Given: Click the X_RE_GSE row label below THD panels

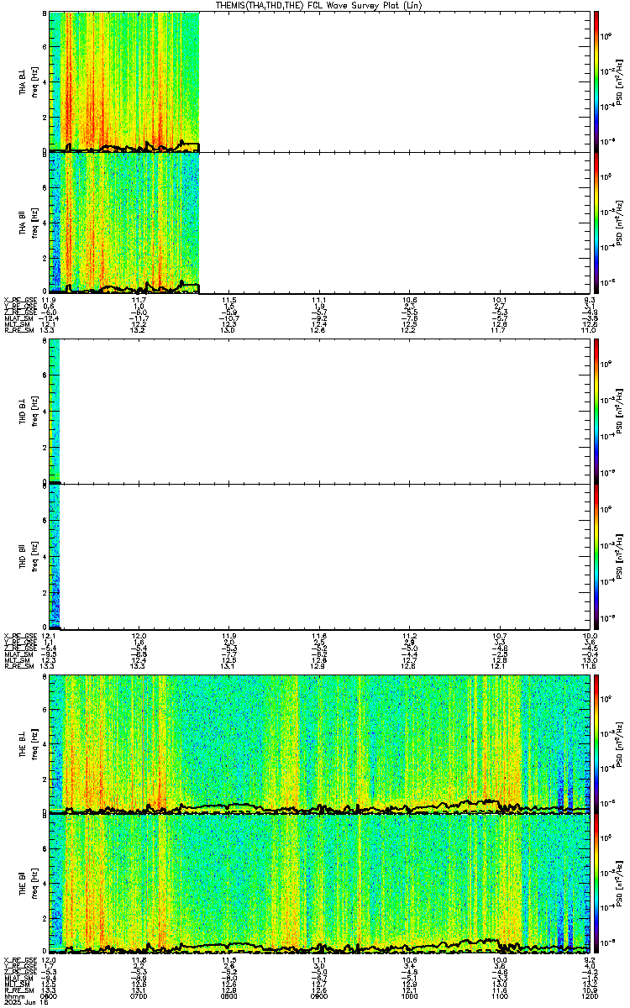Looking at the screenshot, I should coord(18,634).
